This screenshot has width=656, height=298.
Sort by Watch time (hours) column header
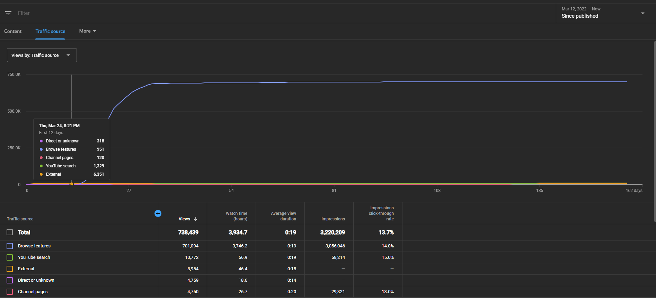(237, 216)
